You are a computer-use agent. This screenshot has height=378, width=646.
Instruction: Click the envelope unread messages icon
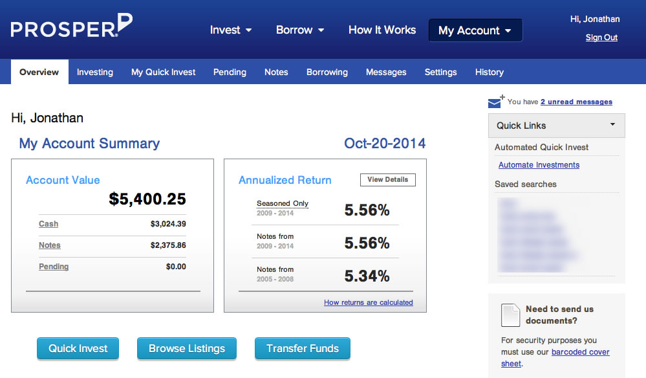[x=496, y=102]
